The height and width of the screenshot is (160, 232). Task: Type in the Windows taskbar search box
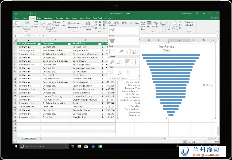42,146
